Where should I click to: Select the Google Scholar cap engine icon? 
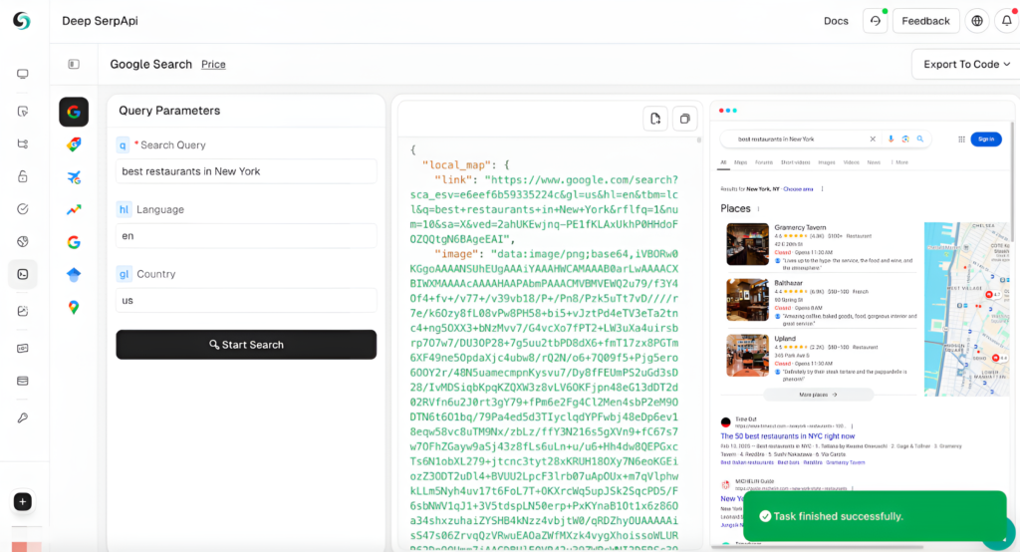click(x=74, y=275)
